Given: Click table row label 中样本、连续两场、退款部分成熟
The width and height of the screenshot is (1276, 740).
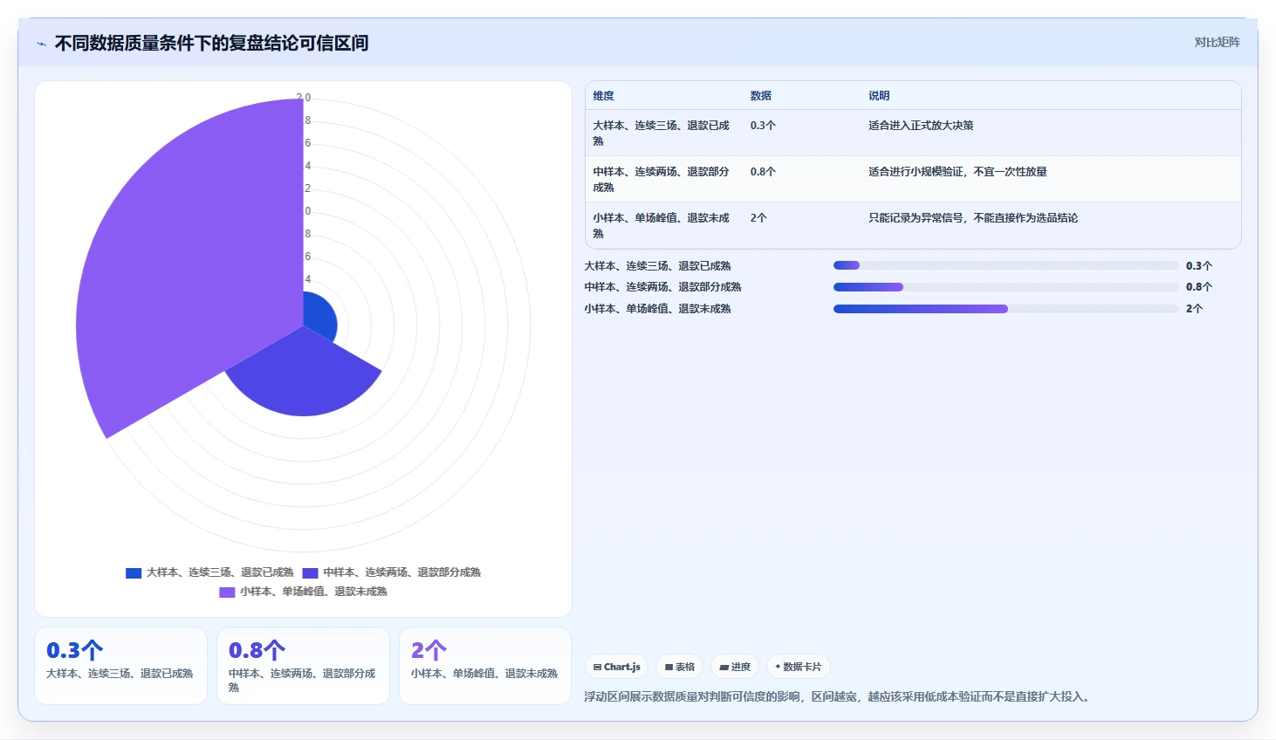Looking at the screenshot, I should point(662,179).
